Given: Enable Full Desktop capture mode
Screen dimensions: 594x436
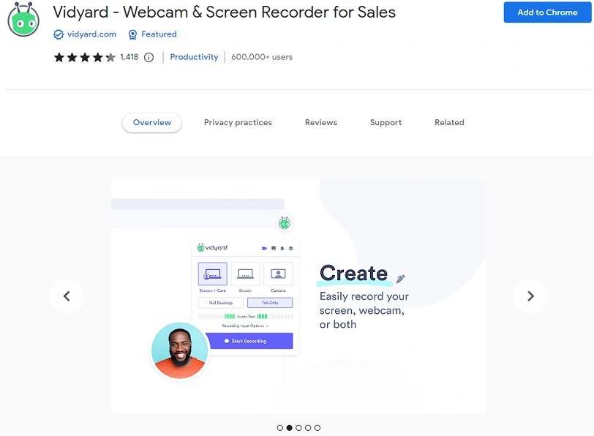Looking at the screenshot, I should click(221, 302).
